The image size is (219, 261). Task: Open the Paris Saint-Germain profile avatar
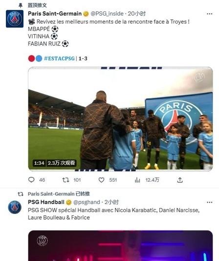click(x=15, y=19)
